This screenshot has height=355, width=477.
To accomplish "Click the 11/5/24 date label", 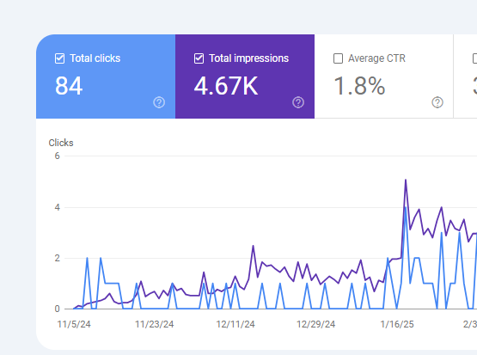I will tap(74, 324).
